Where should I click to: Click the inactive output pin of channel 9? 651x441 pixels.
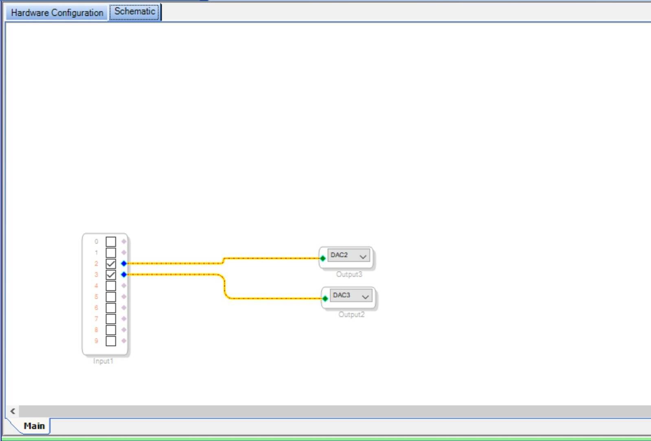pyautogui.click(x=124, y=340)
